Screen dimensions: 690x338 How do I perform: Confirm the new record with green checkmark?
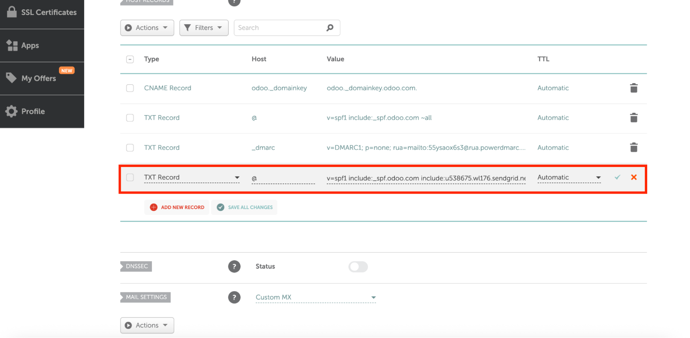[617, 177]
